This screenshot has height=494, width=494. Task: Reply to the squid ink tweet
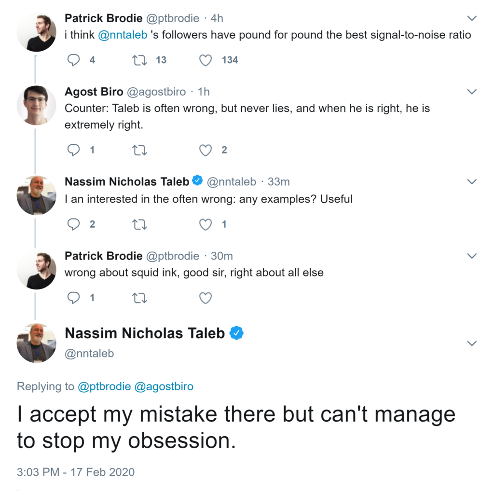click(x=73, y=298)
